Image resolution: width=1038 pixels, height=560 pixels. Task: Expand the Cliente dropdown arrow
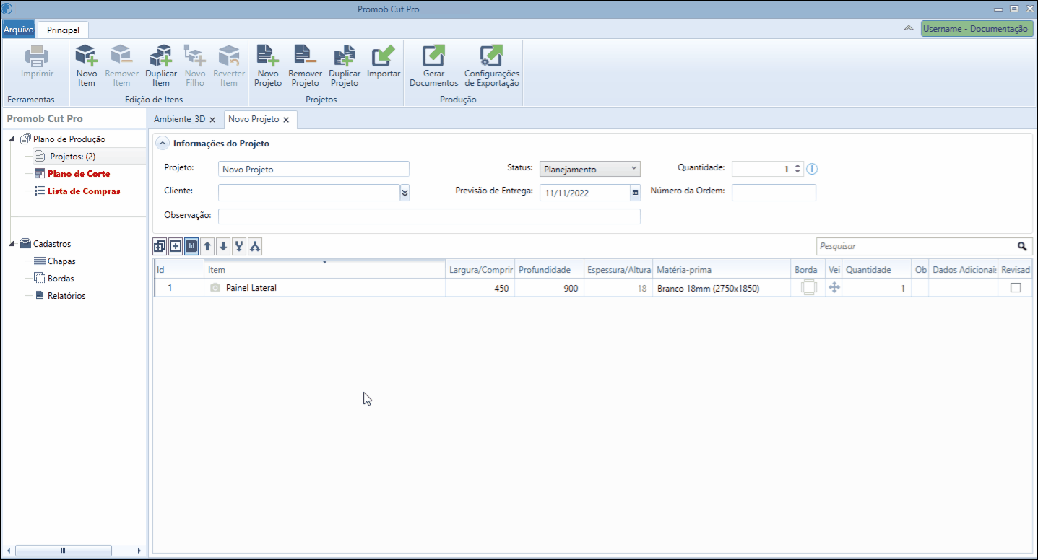405,192
